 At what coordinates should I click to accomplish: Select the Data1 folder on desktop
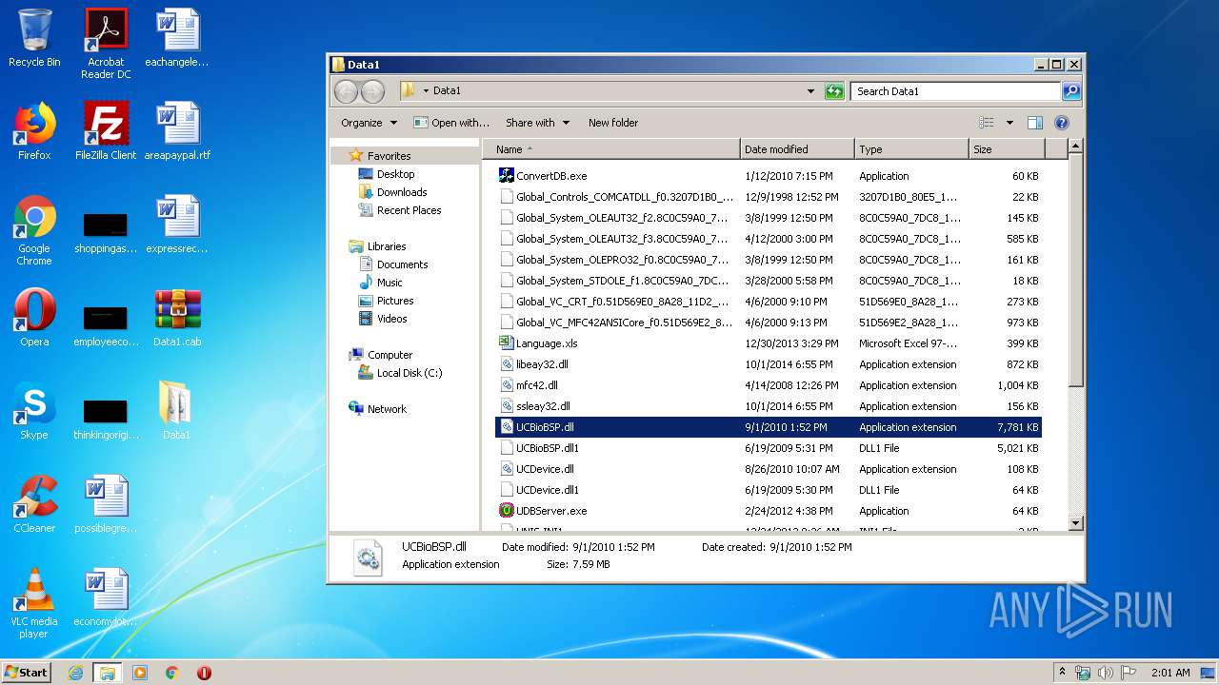point(176,411)
